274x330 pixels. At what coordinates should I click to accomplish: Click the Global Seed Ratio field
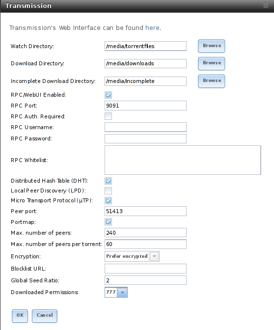click(x=145, y=280)
